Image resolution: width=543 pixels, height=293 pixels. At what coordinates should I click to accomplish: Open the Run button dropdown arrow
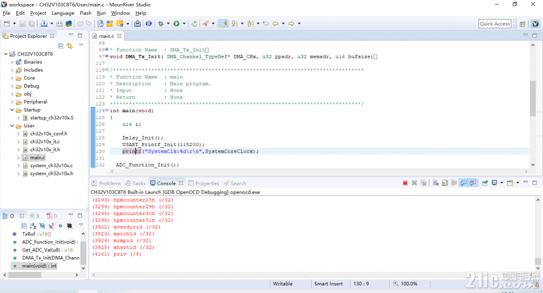[184, 24]
